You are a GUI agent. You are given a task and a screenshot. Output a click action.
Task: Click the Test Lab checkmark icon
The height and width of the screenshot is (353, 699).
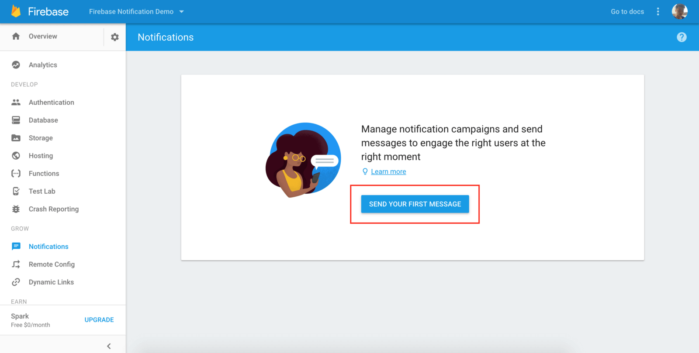16,191
